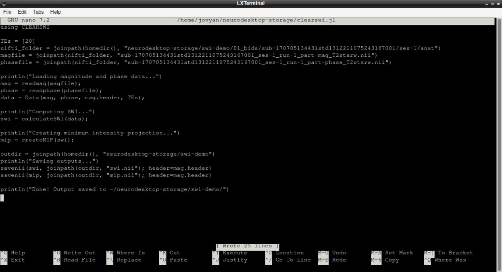Click the M-6 Copy shortcut
This screenshot has height=272, width=502.
pos(385,260)
